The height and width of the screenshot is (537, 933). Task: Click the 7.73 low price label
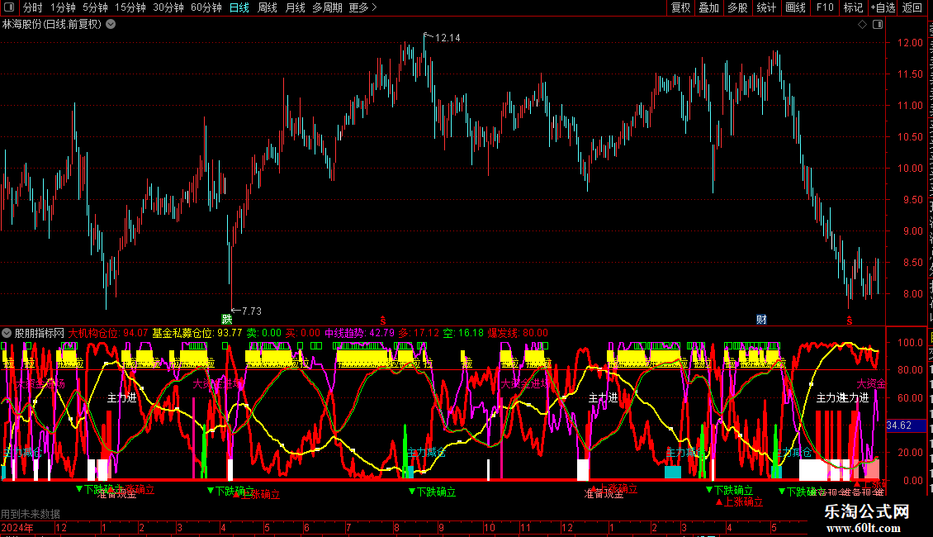(x=252, y=311)
